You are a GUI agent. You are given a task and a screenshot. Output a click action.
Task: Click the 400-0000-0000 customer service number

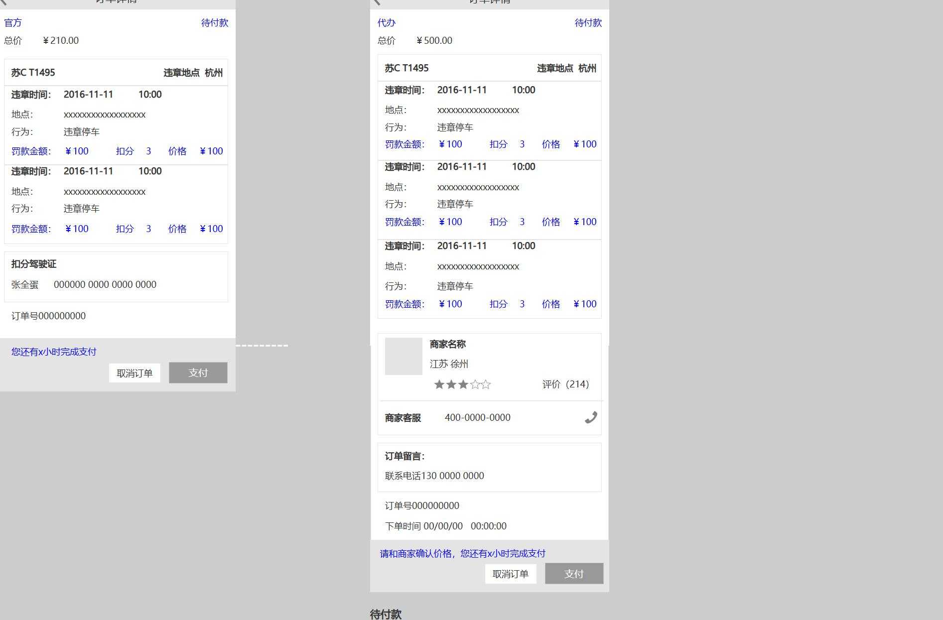[x=478, y=417]
